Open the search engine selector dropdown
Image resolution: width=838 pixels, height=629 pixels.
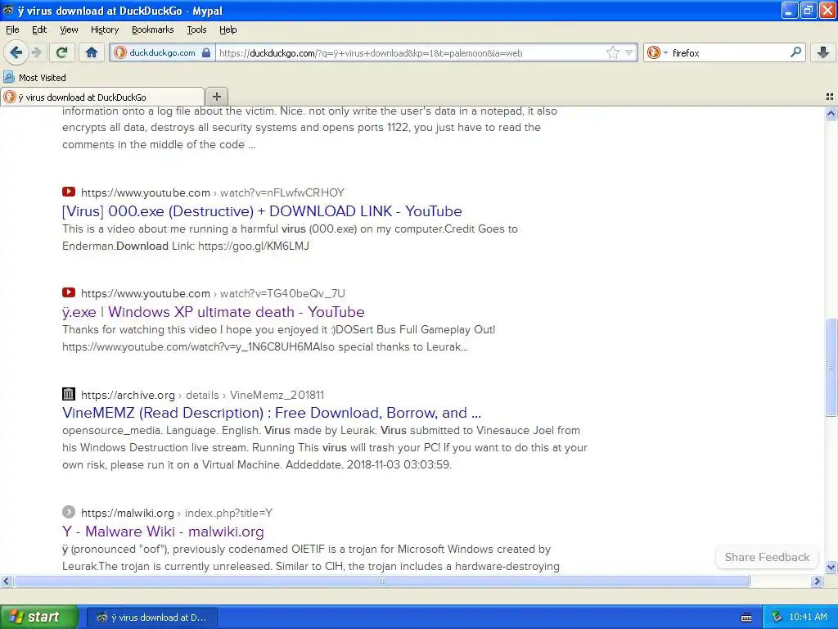657,52
